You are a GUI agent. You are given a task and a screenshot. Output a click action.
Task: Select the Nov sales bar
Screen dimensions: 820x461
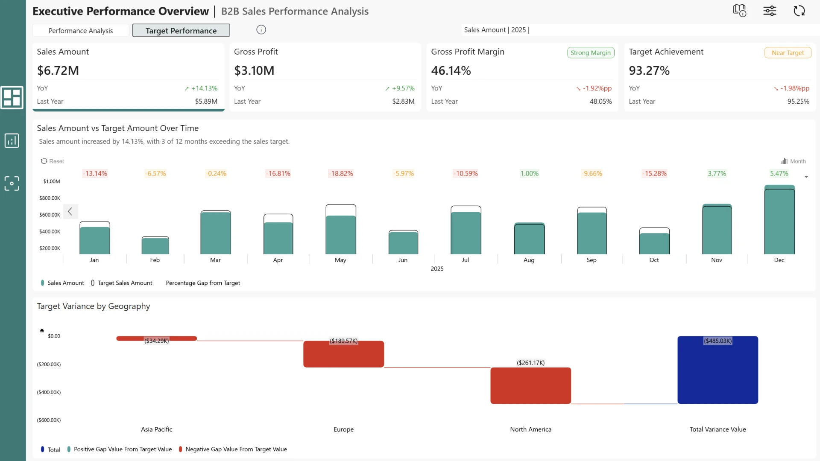(717, 229)
